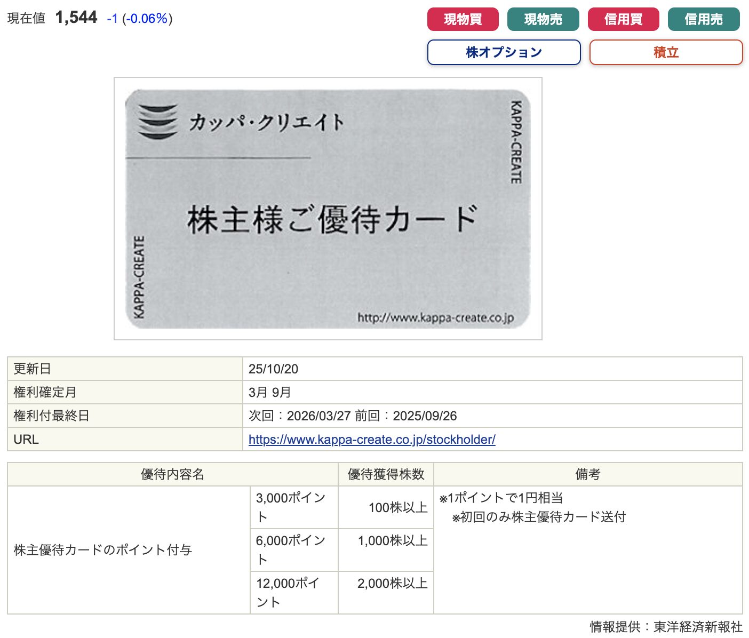Click the current price 1,544
Image resolution: width=749 pixels, height=638 pixels.
point(76,18)
